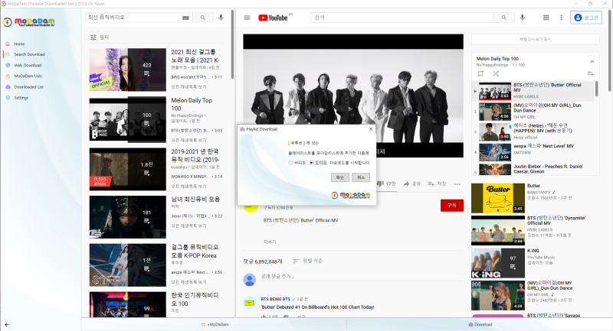
Task: Click the 공유 share button
Action: (411, 183)
